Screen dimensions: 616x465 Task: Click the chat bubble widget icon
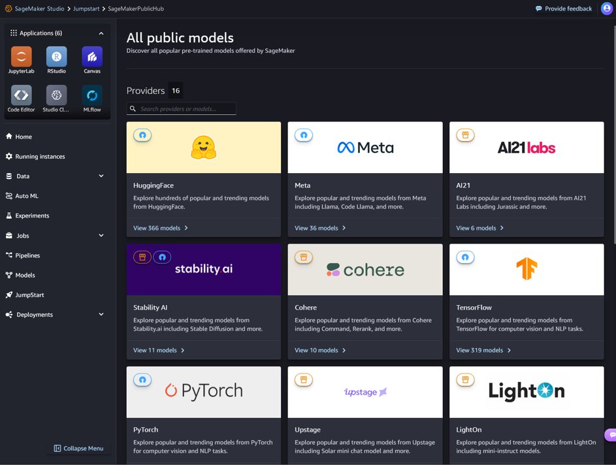(611, 435)
